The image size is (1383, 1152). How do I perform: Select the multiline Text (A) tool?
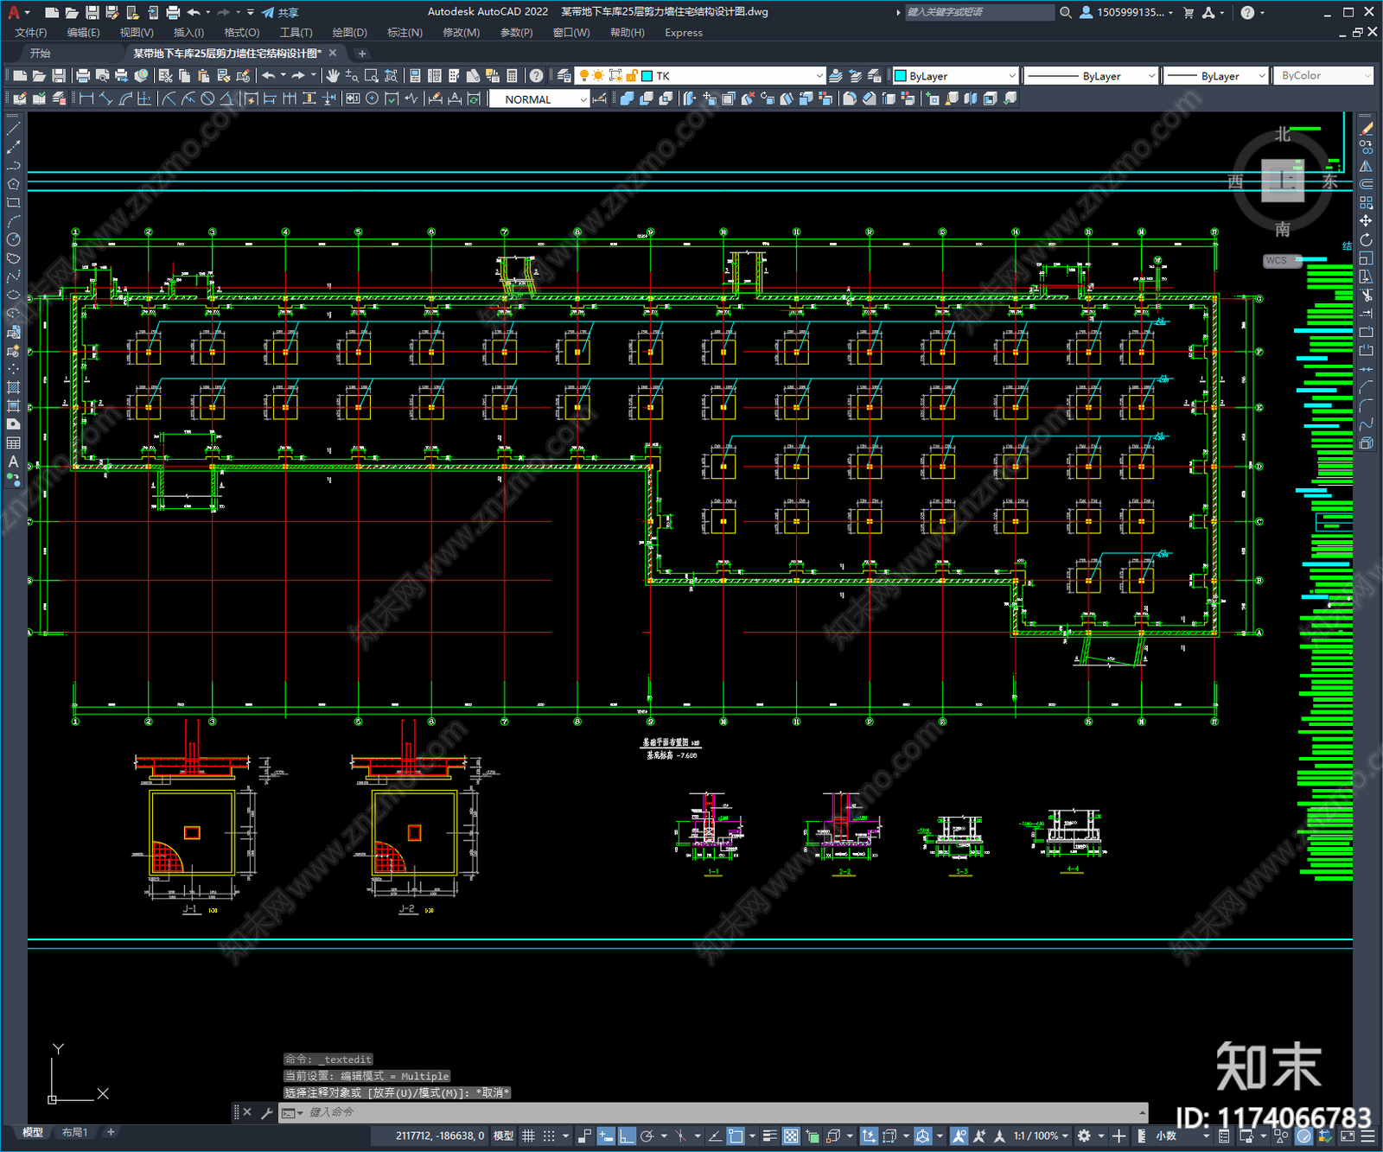click(x=13, y=461)
